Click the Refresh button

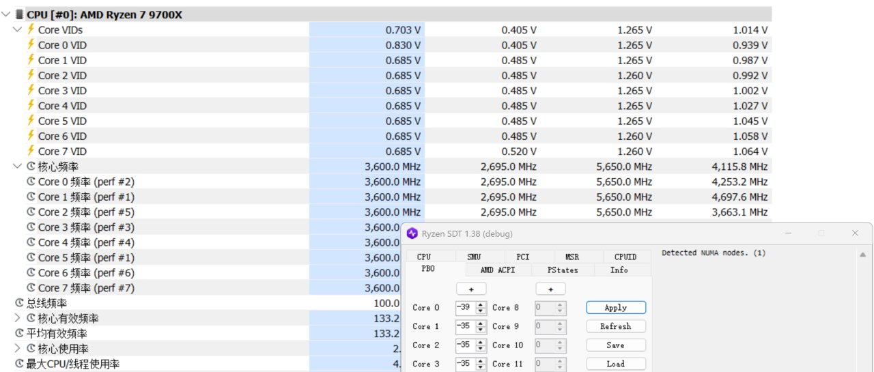point(615,326)
